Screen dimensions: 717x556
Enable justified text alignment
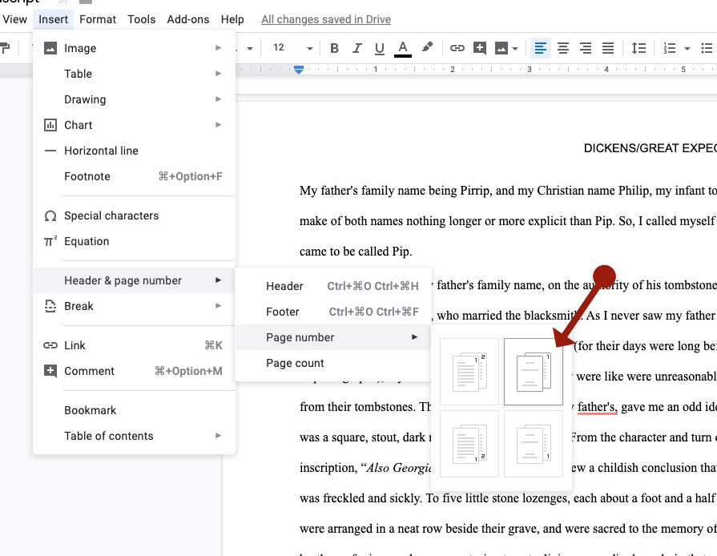click(x=608, y=47)
